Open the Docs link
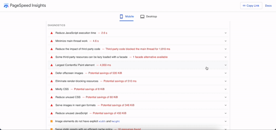Screen dimensions: 276x130 pos(268,6)
